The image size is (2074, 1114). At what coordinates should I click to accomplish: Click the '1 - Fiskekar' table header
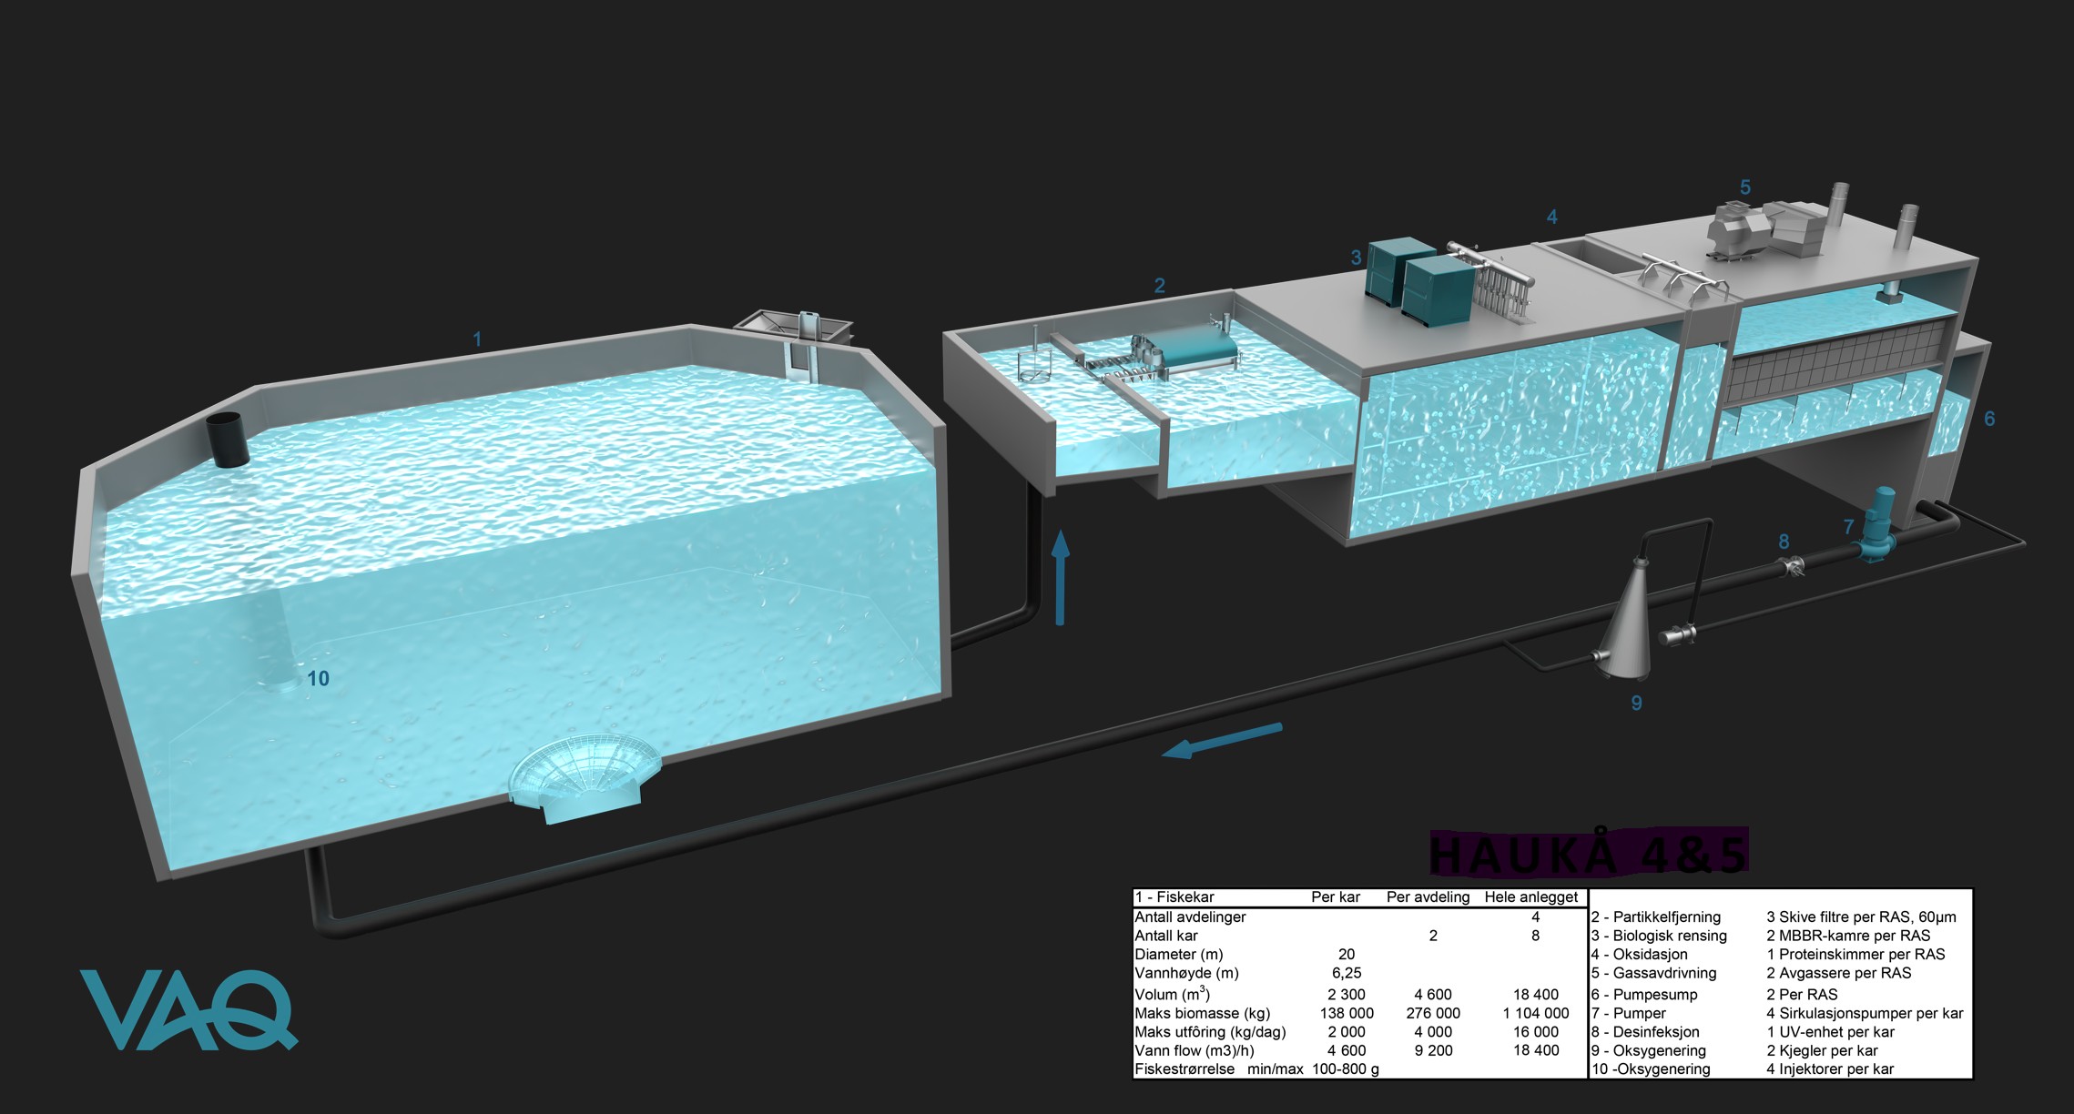(x=1174, y=897)
